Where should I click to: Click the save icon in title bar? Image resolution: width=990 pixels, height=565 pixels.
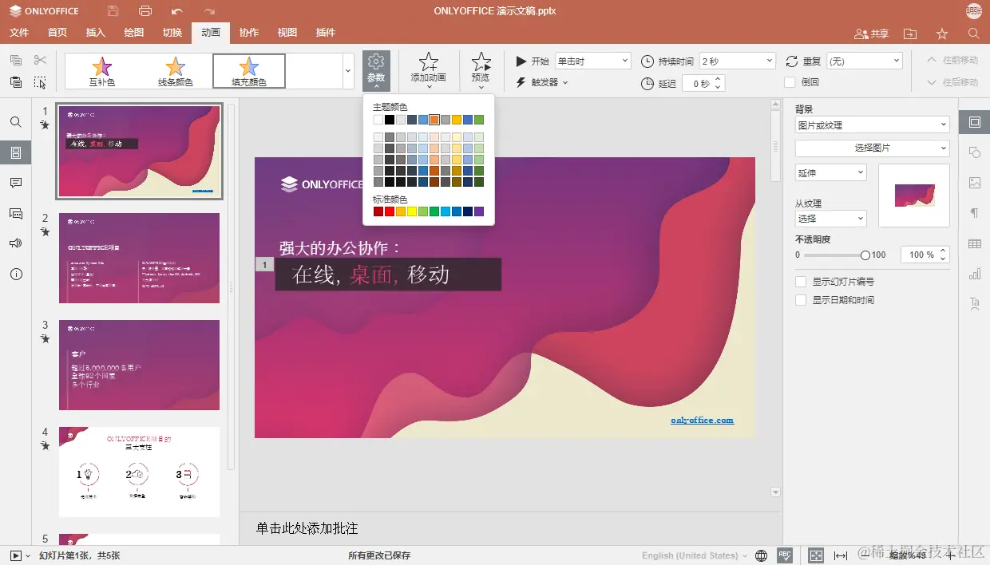113,11
